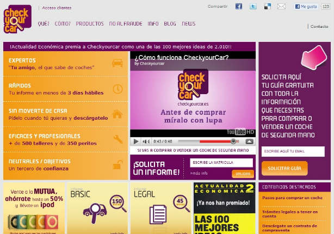
Task: Click the clock icon beside RÁPIDOS
Action: click(117, 89)
